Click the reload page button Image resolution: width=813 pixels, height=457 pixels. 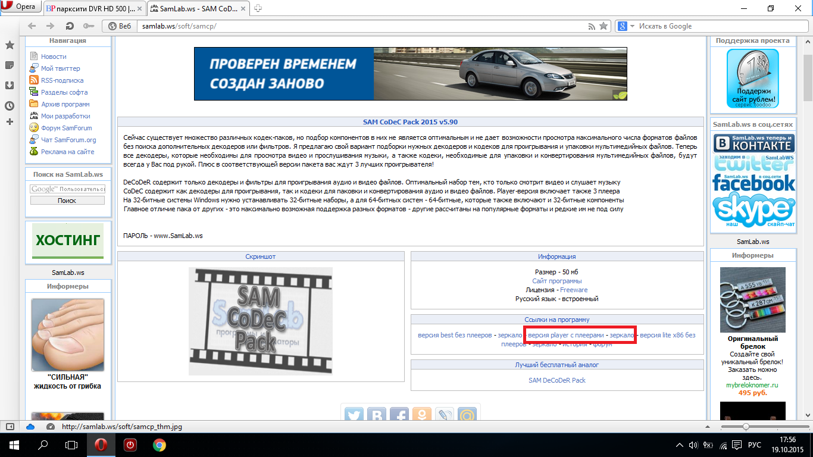(70, 26)
